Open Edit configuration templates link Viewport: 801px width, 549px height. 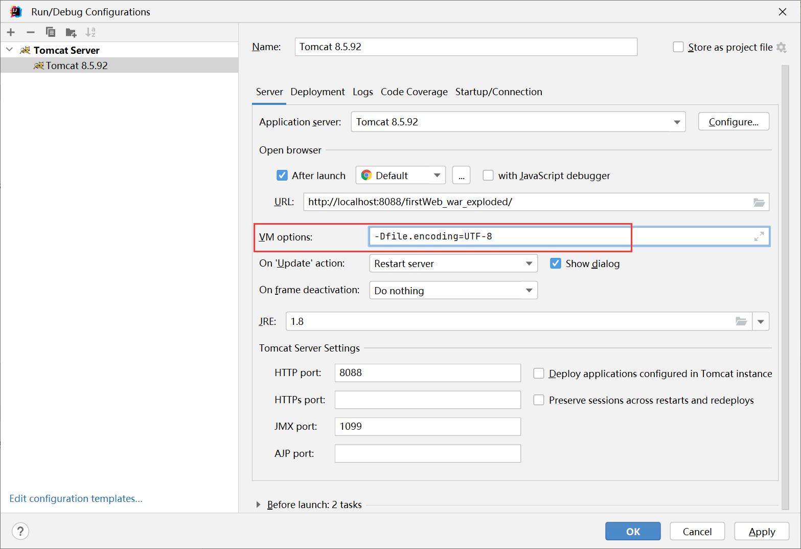(76, 498)
